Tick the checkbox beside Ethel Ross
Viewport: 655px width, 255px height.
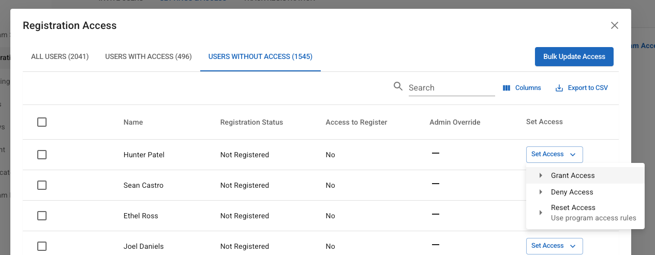(42, 216)
